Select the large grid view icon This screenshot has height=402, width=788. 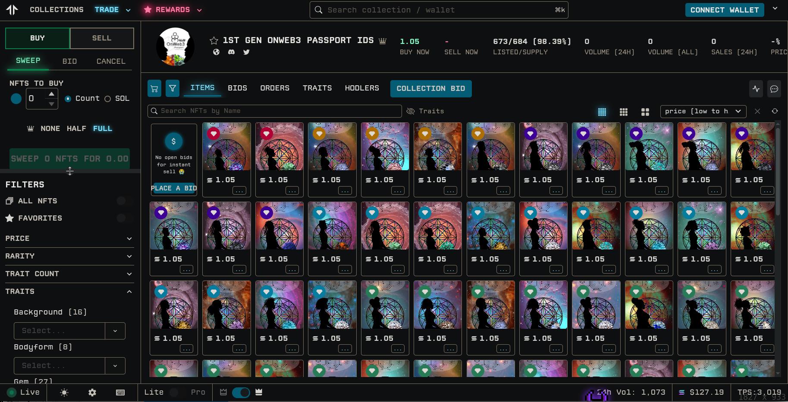click(x=645, y=112)
